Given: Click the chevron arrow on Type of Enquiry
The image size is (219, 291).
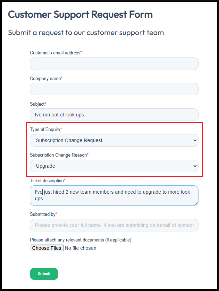Looking at the screenshot, I should click(195, 140).
